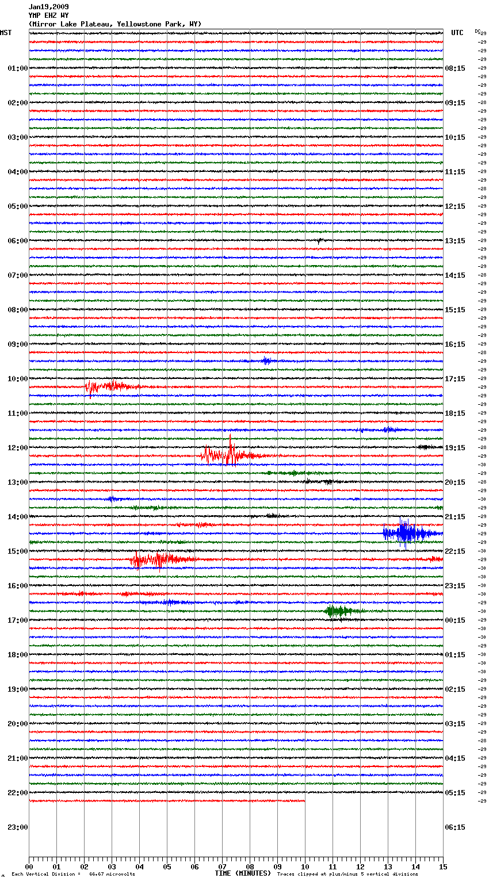Click the "22:15" UTC time label
Viewport: 489px width, 882px height.
(x=455, y=551)
